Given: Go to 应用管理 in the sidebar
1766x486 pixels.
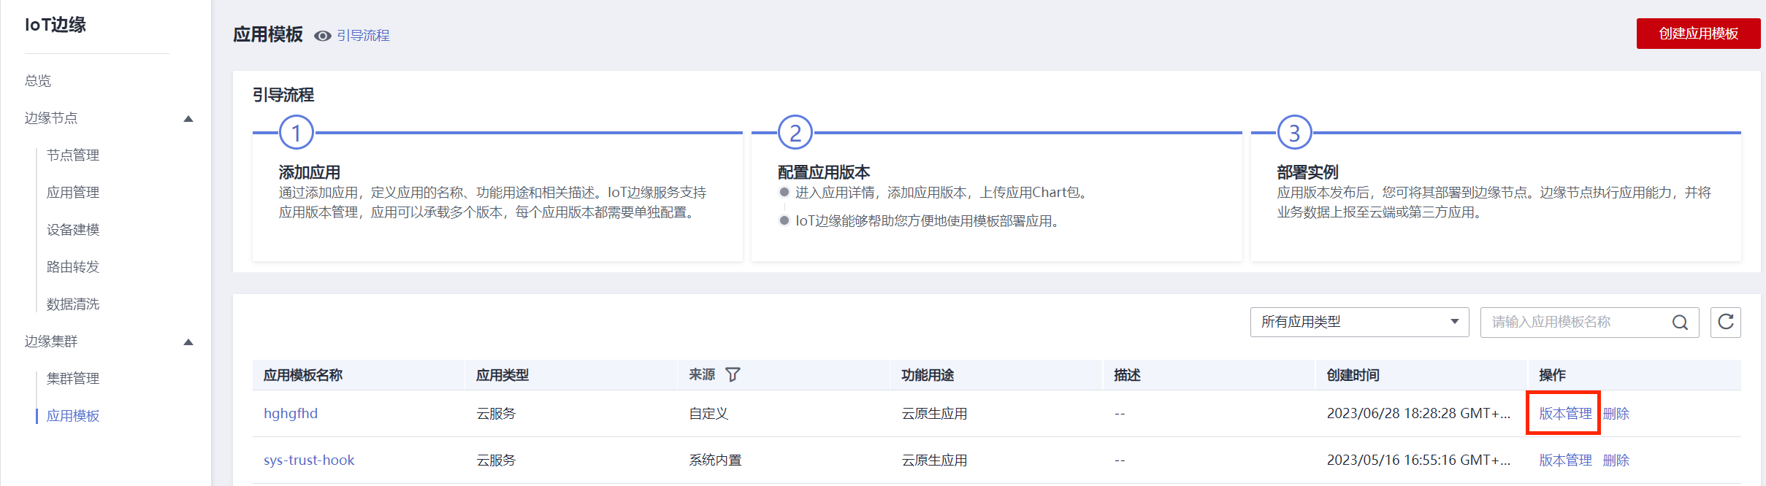Looking at the screenshot, I should [x=73, y=192].
